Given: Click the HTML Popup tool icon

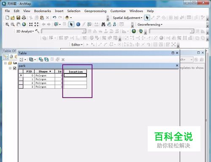Looking at the screenshot, I should pos(89,24).
